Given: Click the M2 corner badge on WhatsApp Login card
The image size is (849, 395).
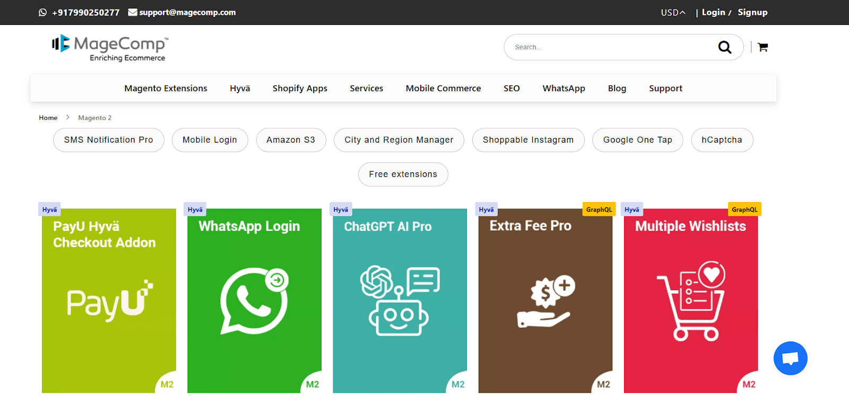Looking at the screenshot, I should pyautogui.click(x=313, y=384).
